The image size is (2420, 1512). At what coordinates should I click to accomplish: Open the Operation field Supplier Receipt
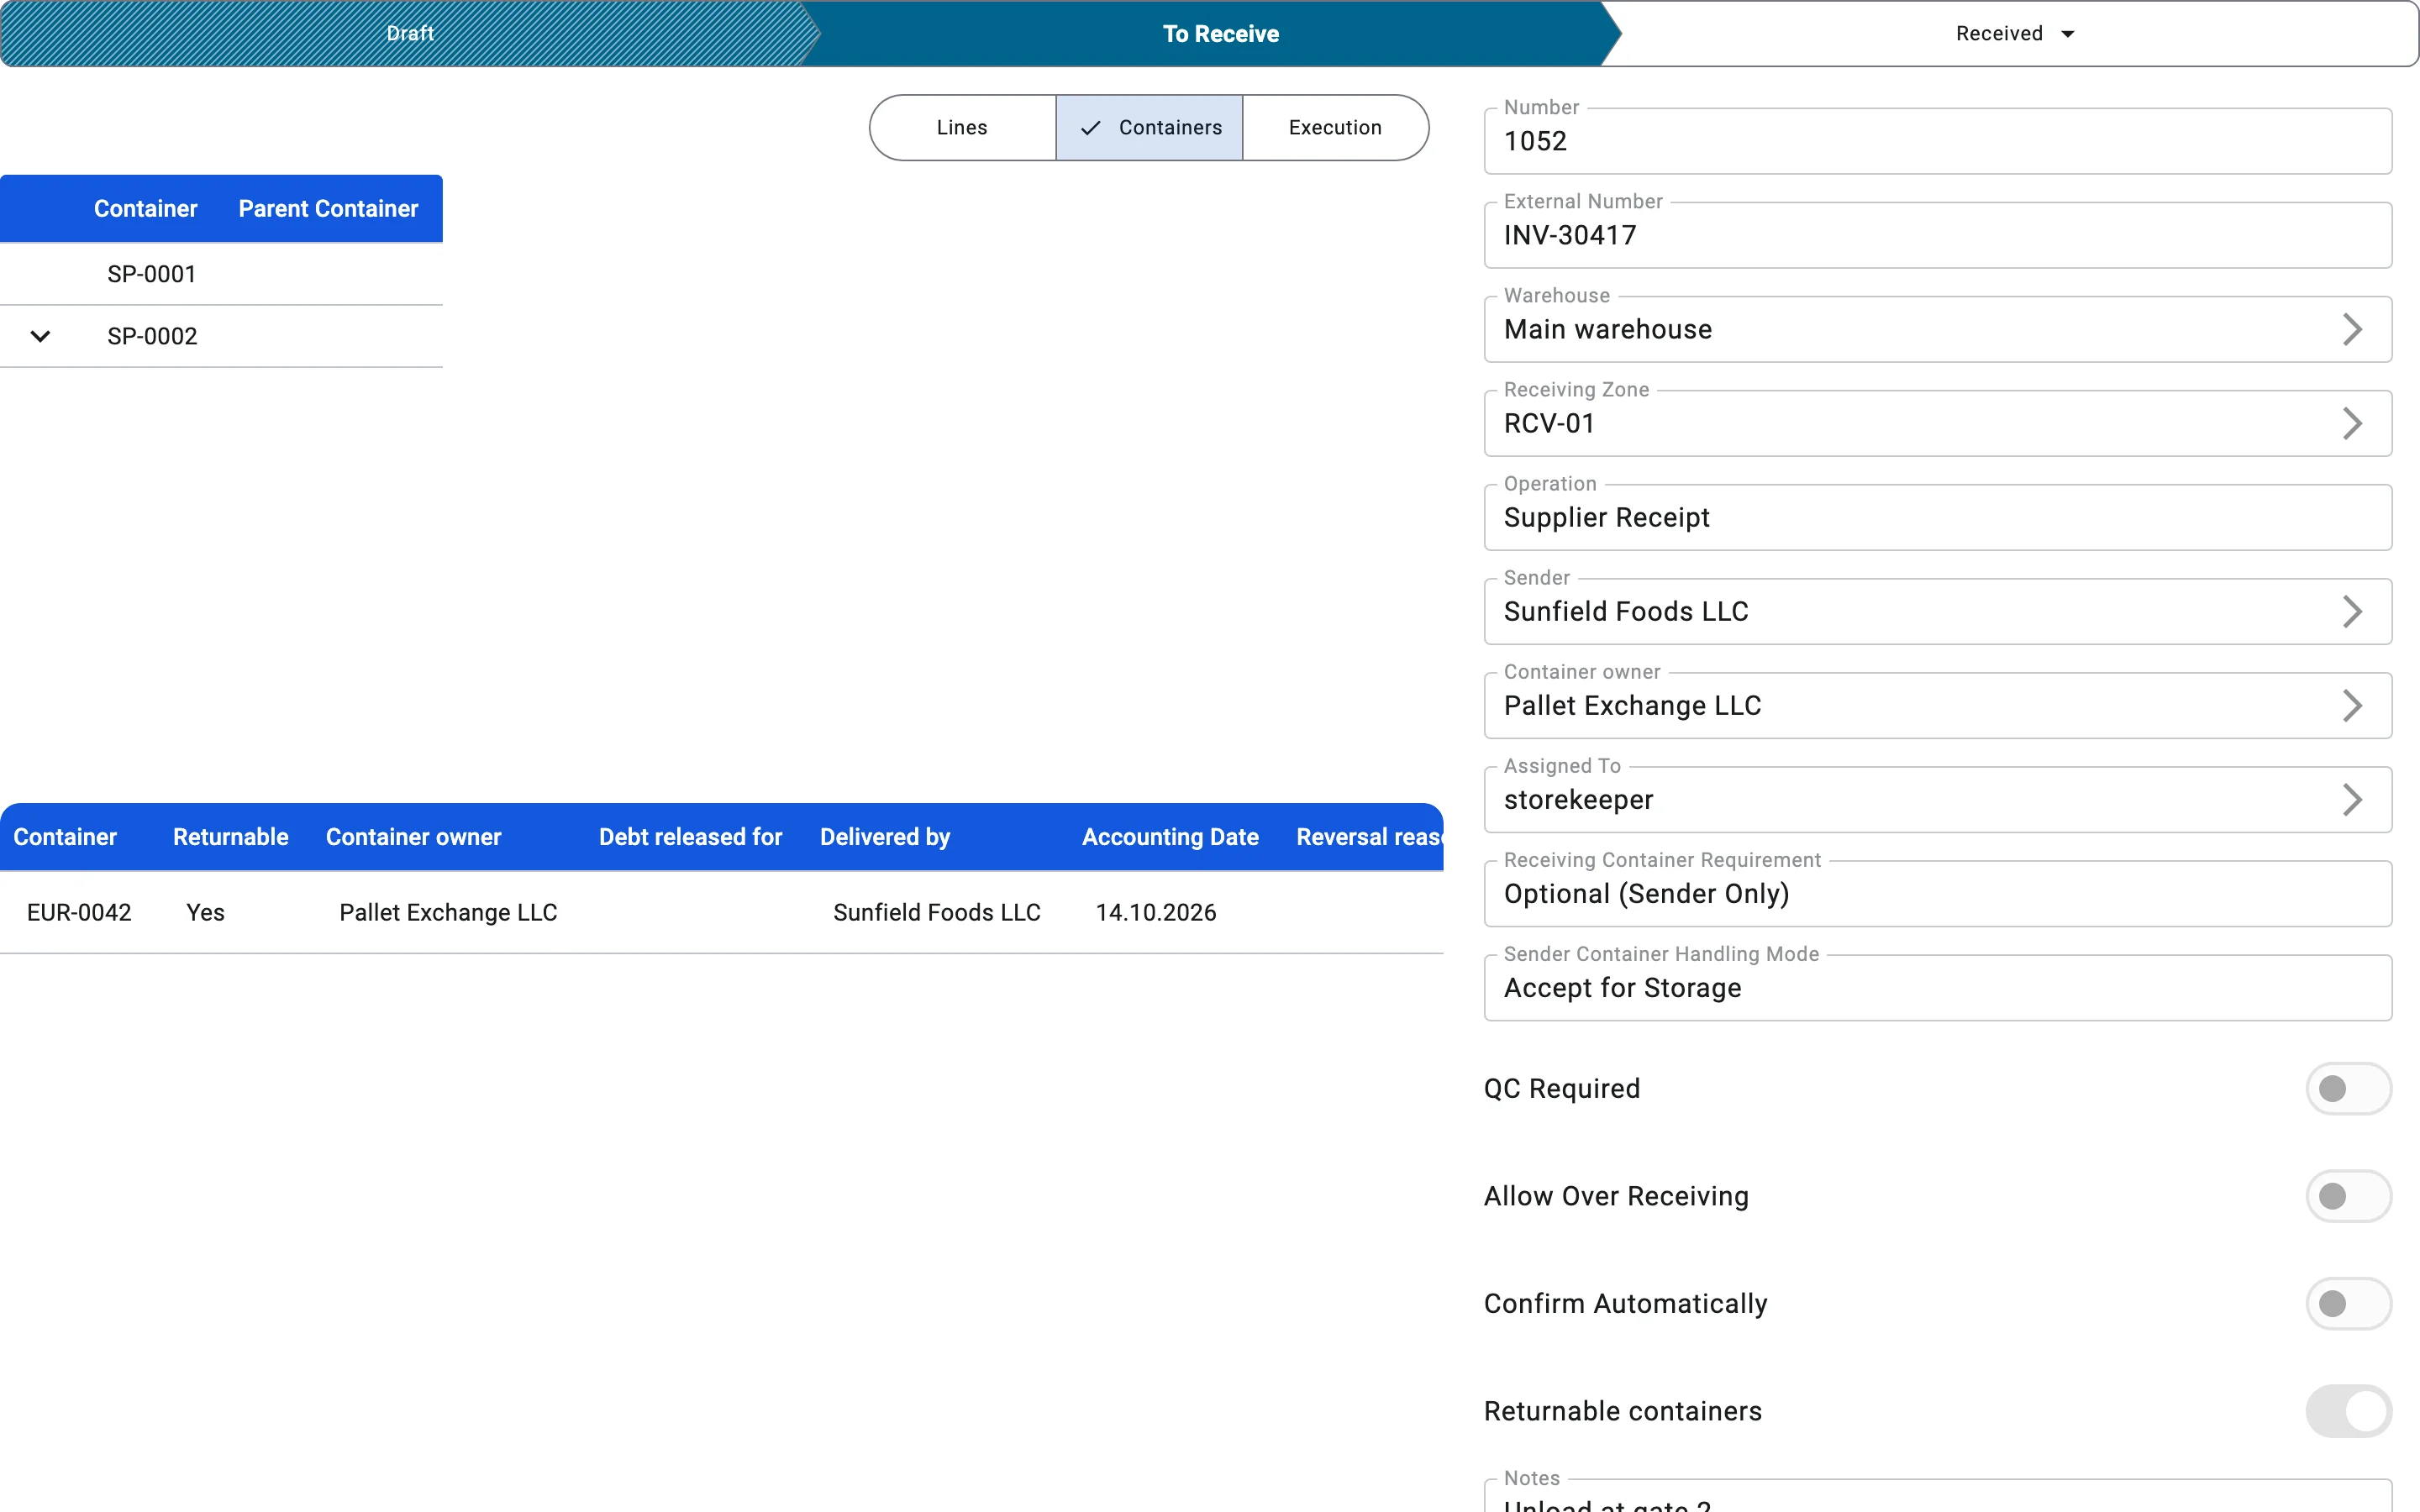point(1937,517)
